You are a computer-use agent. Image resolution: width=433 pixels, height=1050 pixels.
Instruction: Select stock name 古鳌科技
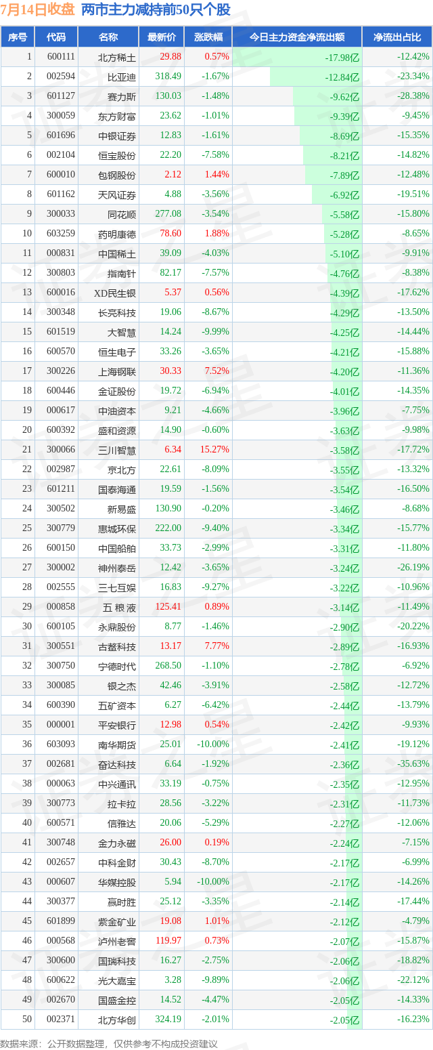(x=117, y=646)
